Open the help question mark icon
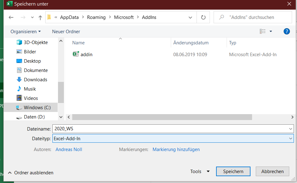297x183 pixels. (287, 31)
